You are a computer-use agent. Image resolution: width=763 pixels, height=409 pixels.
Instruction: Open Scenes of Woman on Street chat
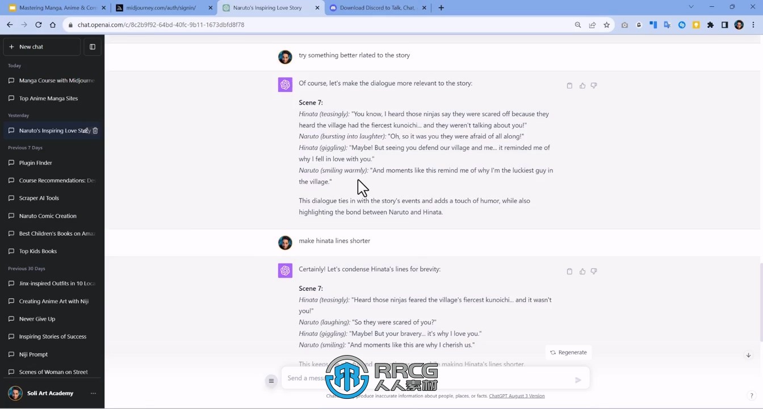52,372
